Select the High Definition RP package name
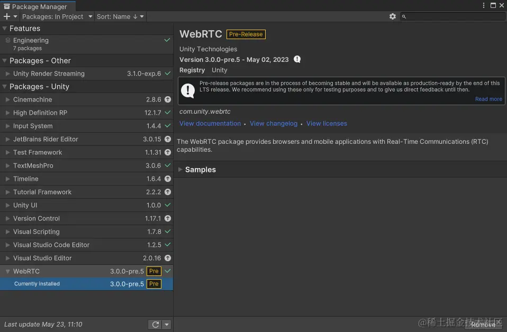 tap(40, 113)
